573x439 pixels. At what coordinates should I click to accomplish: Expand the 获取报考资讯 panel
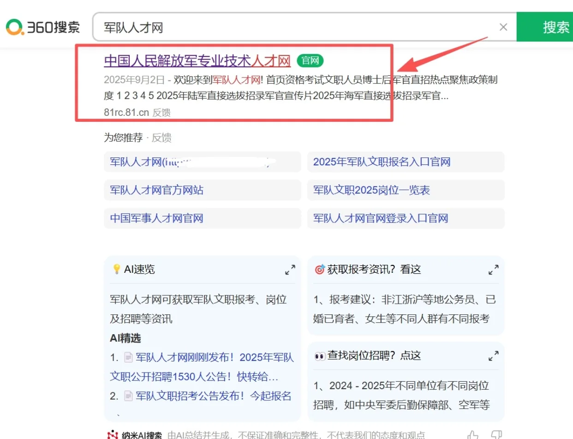(493, 270)
